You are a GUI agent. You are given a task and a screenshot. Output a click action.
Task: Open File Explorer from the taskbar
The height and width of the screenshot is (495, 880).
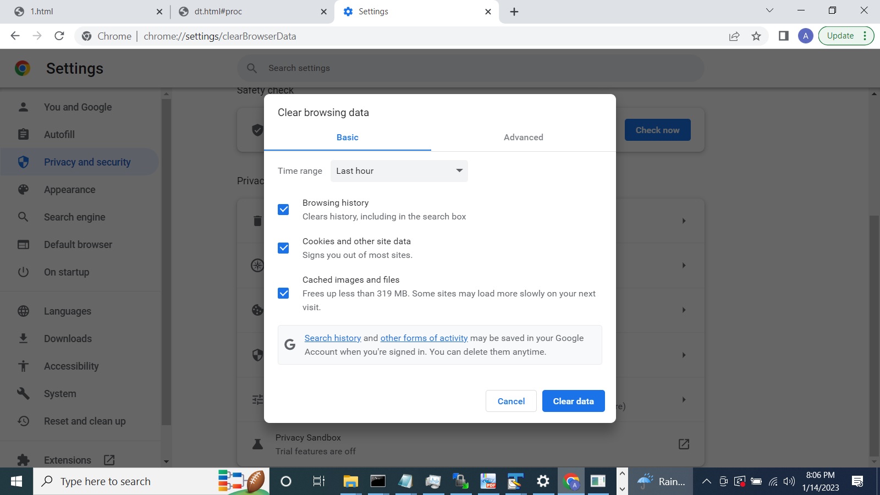tap(350, 482)
